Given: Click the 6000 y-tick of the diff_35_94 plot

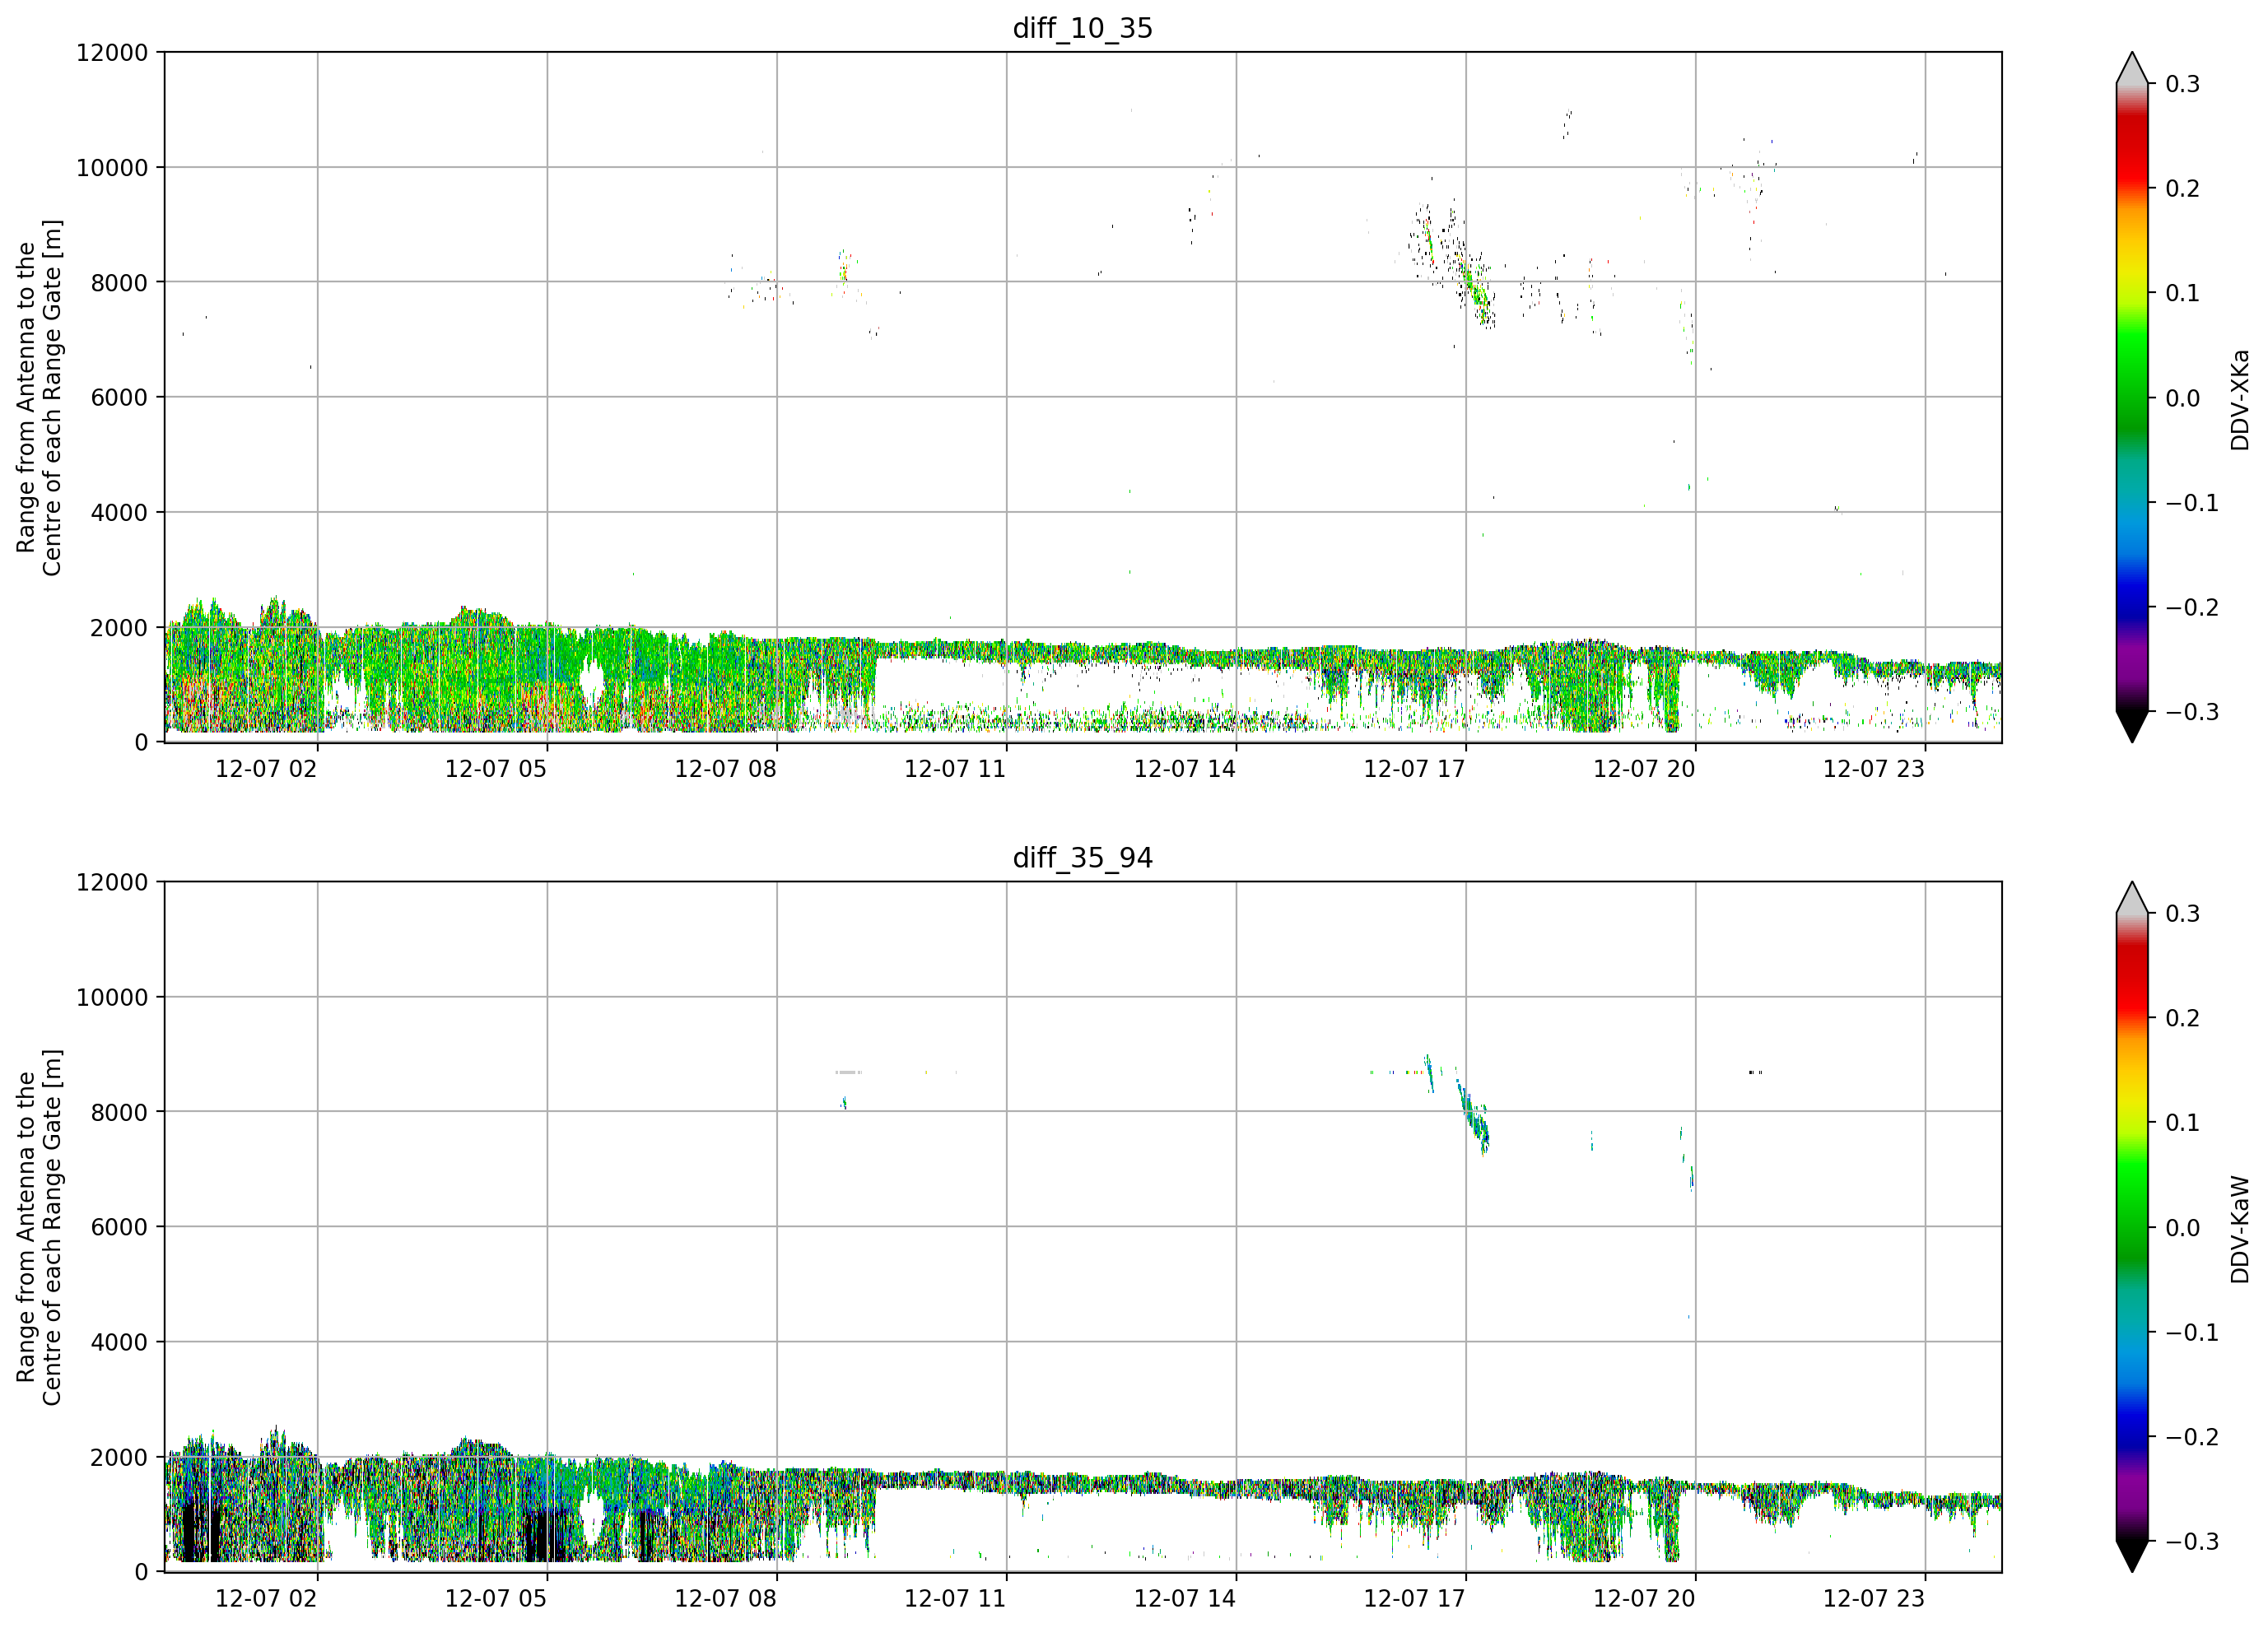Looking at the screenshot, I should 119,1227.
